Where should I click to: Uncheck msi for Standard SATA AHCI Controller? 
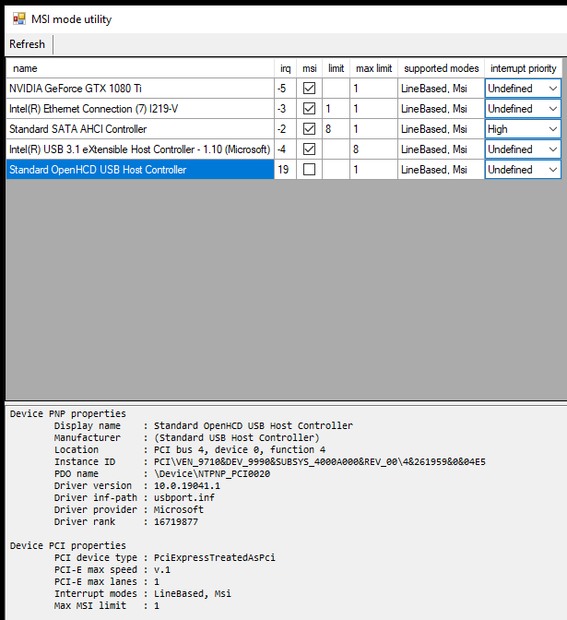click(x=309, y=129)
